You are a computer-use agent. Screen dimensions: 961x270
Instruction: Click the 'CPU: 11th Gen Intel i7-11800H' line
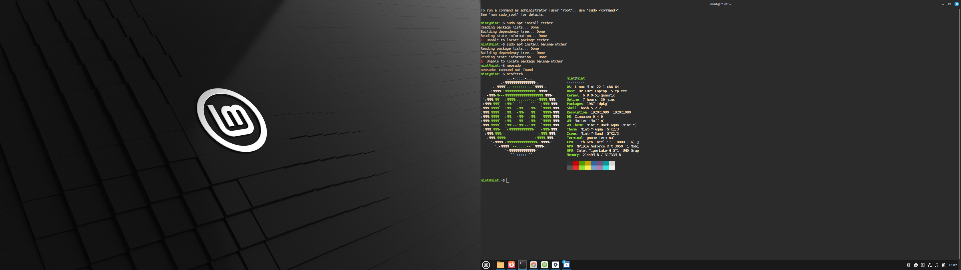pyautogui.click(x=603, y=142)
